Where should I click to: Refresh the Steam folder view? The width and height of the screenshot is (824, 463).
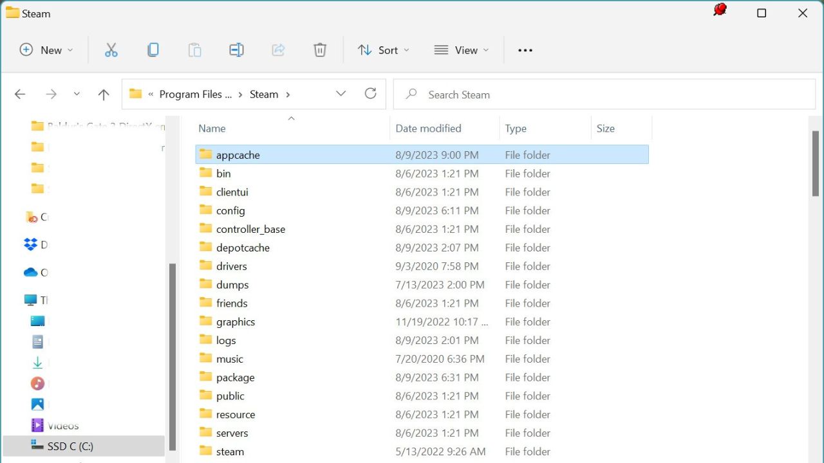pyautogui.click(x=370, y=93)
